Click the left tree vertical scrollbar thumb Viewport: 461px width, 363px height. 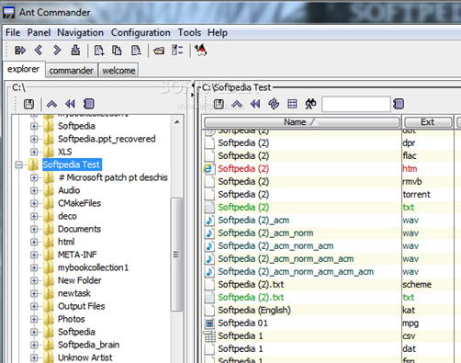[176, 255]
